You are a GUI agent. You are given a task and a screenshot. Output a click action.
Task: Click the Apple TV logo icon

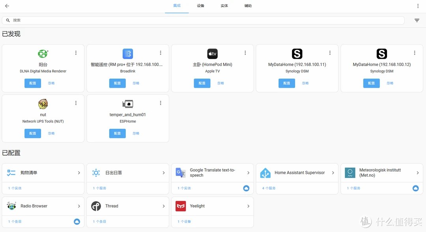point(212,54)
